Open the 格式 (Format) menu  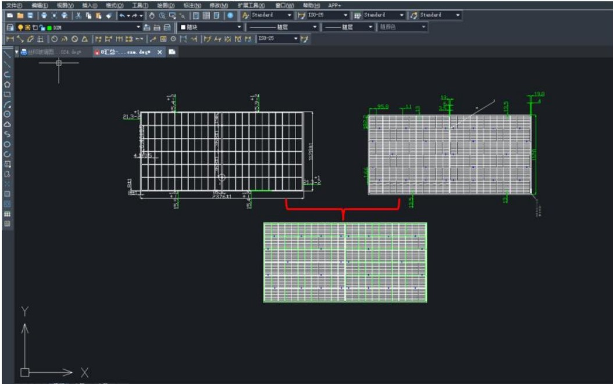coord(114,5)
